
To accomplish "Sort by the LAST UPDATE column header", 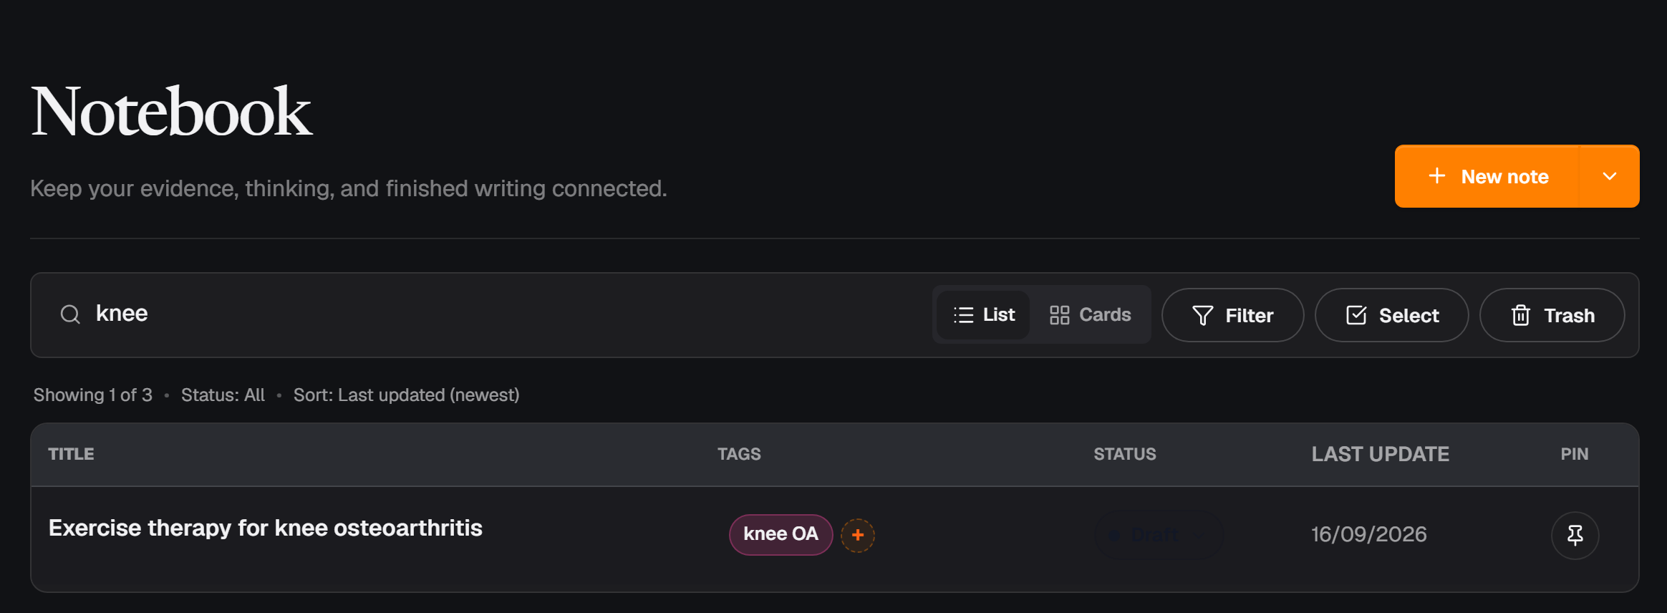I will [1380, 454].
